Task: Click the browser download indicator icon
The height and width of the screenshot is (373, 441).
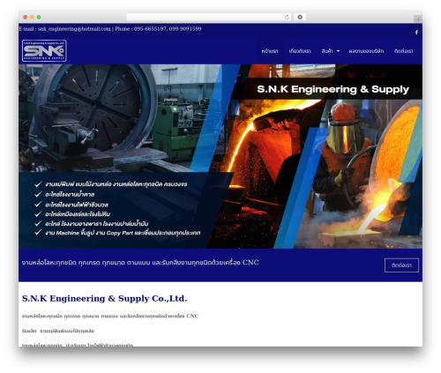Action: pos(300,17)
